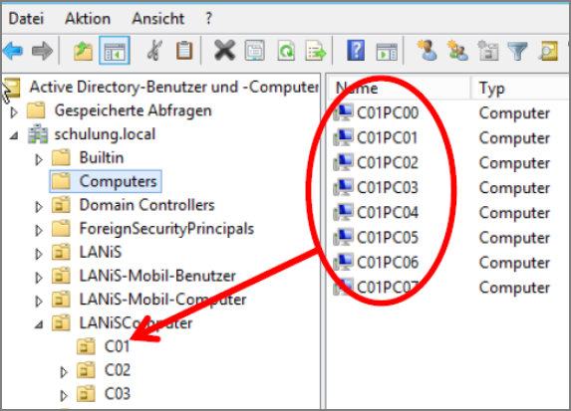Select Active Directory-Benutzer und -Computer root

point(174,87)
